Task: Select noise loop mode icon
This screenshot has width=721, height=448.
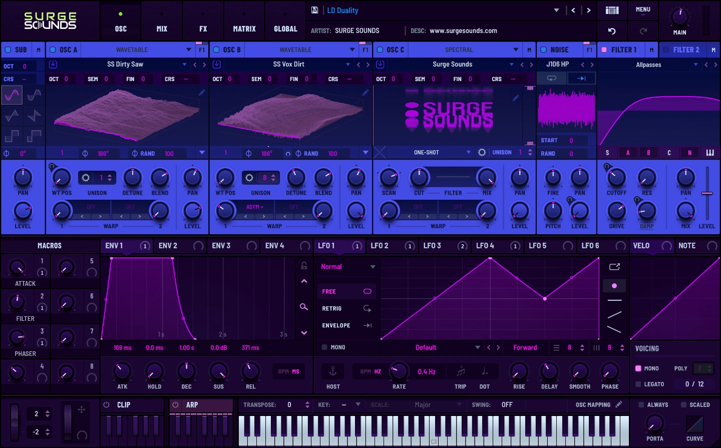Action: (551, 79)
